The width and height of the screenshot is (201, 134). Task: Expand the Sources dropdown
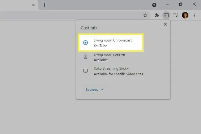click(94, 90)
